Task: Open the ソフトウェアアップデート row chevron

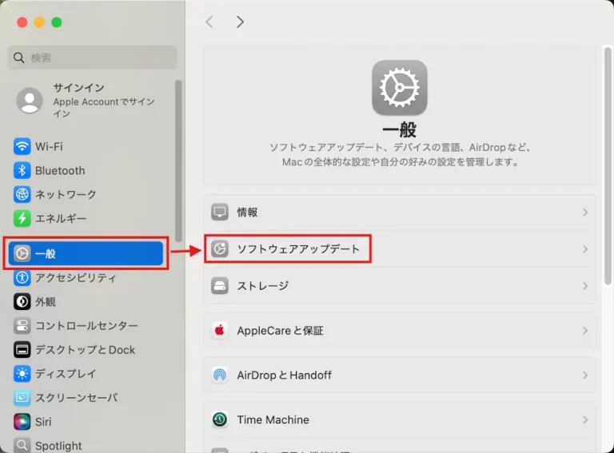Action: tap(585, 248)
